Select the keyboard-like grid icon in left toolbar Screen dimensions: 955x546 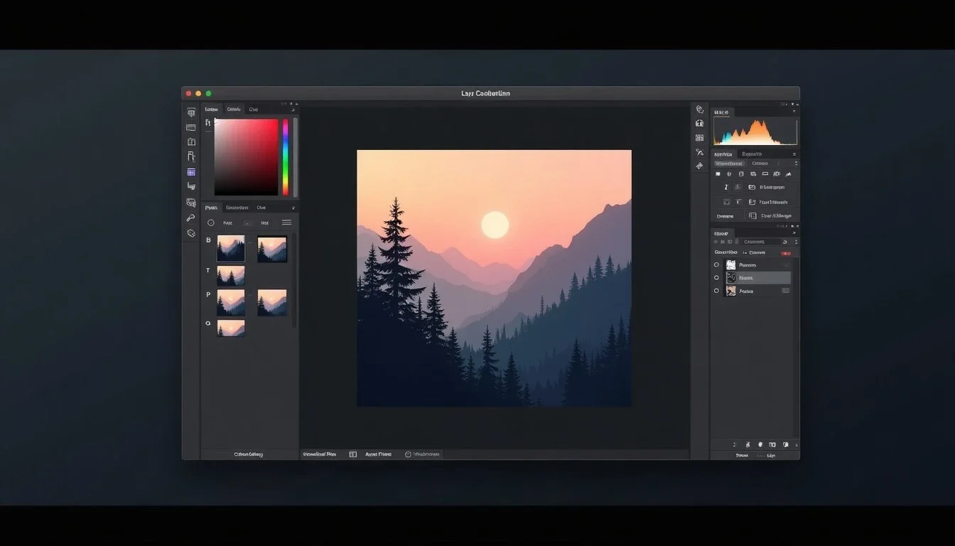point(191,127)
